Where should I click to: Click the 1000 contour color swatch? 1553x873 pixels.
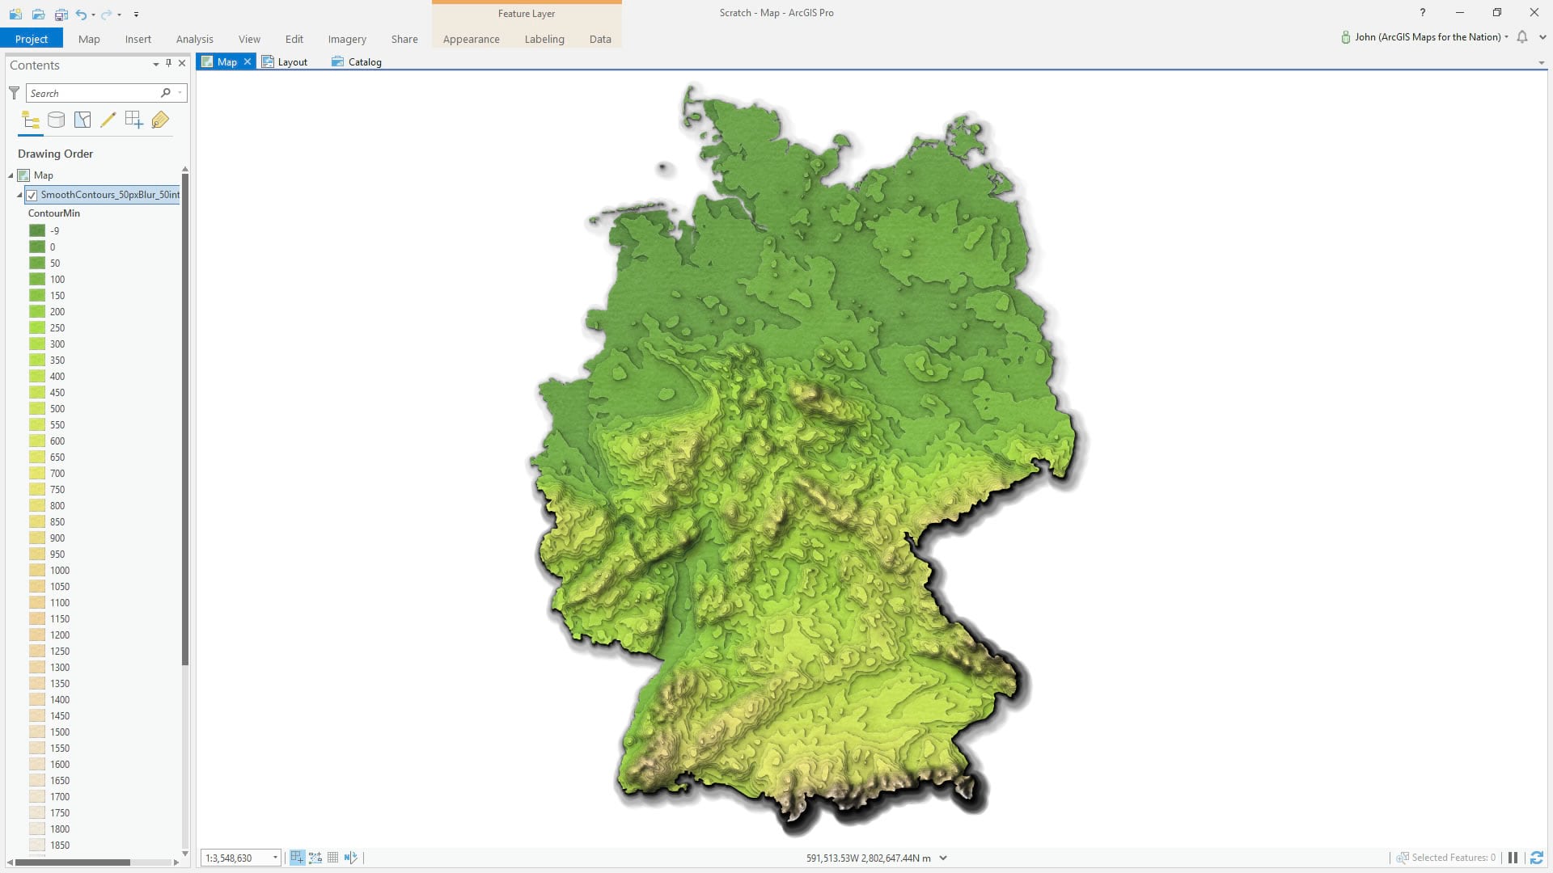[37, 570]
